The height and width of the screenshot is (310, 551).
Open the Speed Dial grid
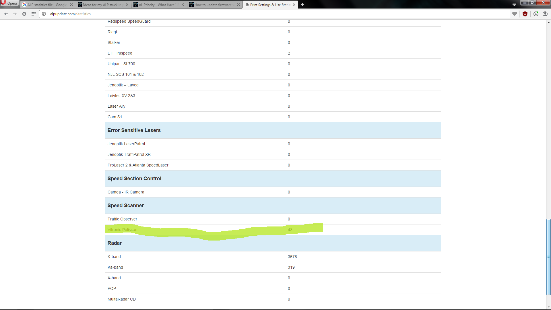click(x=34, y=14)
